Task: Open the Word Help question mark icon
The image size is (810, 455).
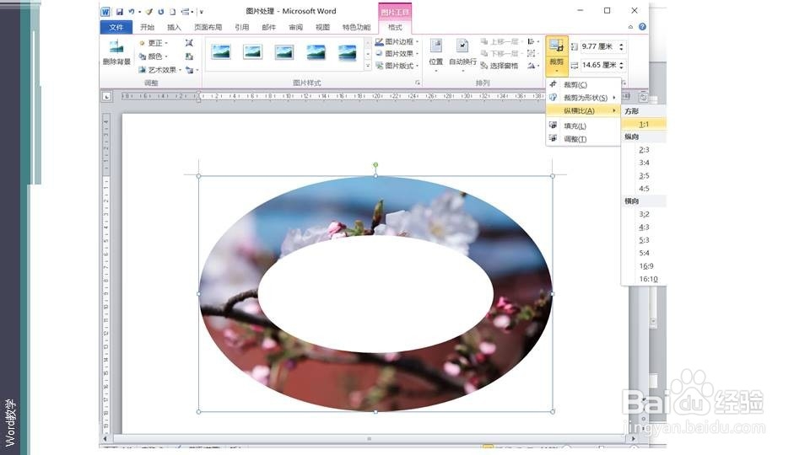Action: [642, 27]
